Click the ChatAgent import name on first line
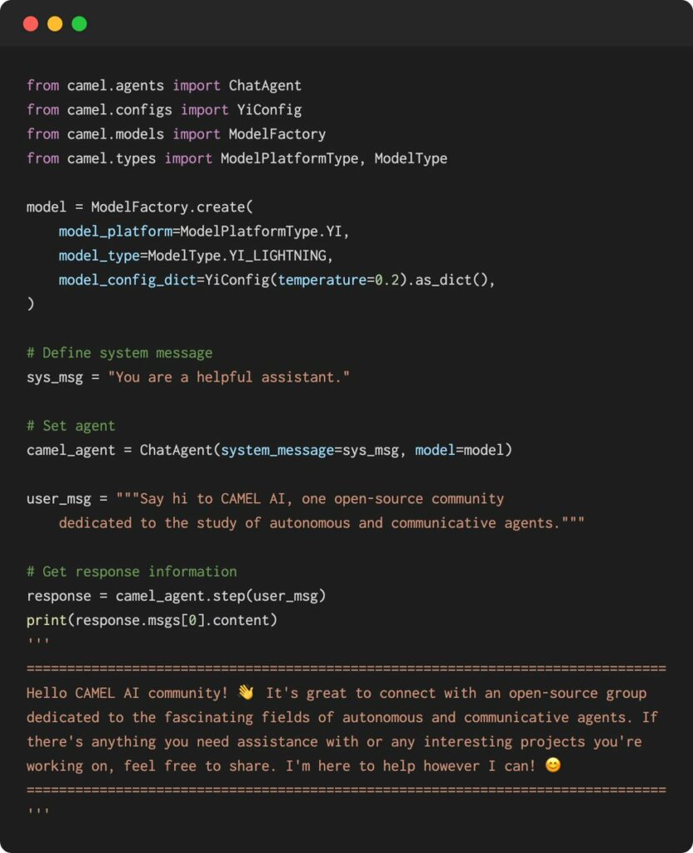The height and width of the screenshot is (853, 693). [265, 85]
